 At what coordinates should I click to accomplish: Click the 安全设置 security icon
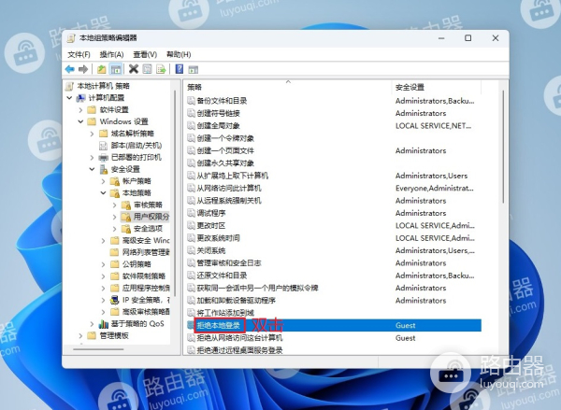(104, 169)
